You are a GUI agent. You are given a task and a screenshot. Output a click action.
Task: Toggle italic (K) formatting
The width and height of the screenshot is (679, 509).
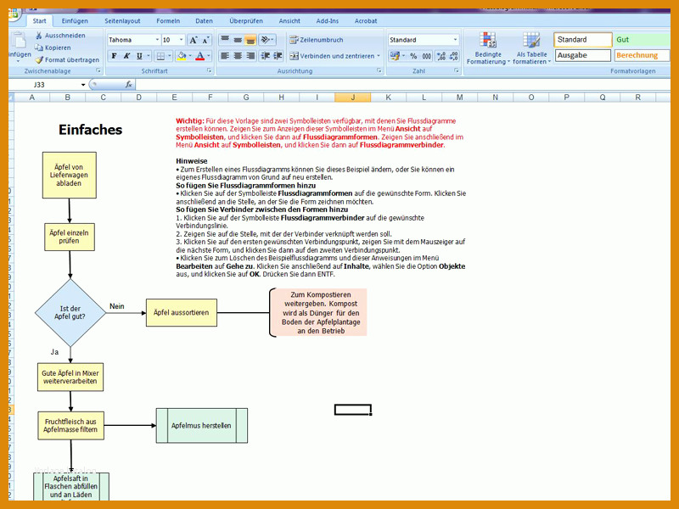[x=126, y=56]
